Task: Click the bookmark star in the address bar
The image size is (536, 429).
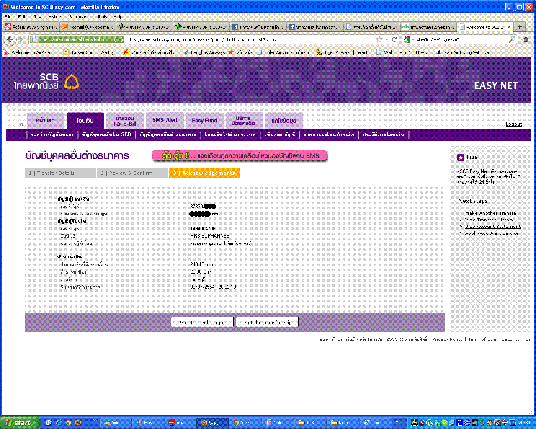Action: [379, 39]
